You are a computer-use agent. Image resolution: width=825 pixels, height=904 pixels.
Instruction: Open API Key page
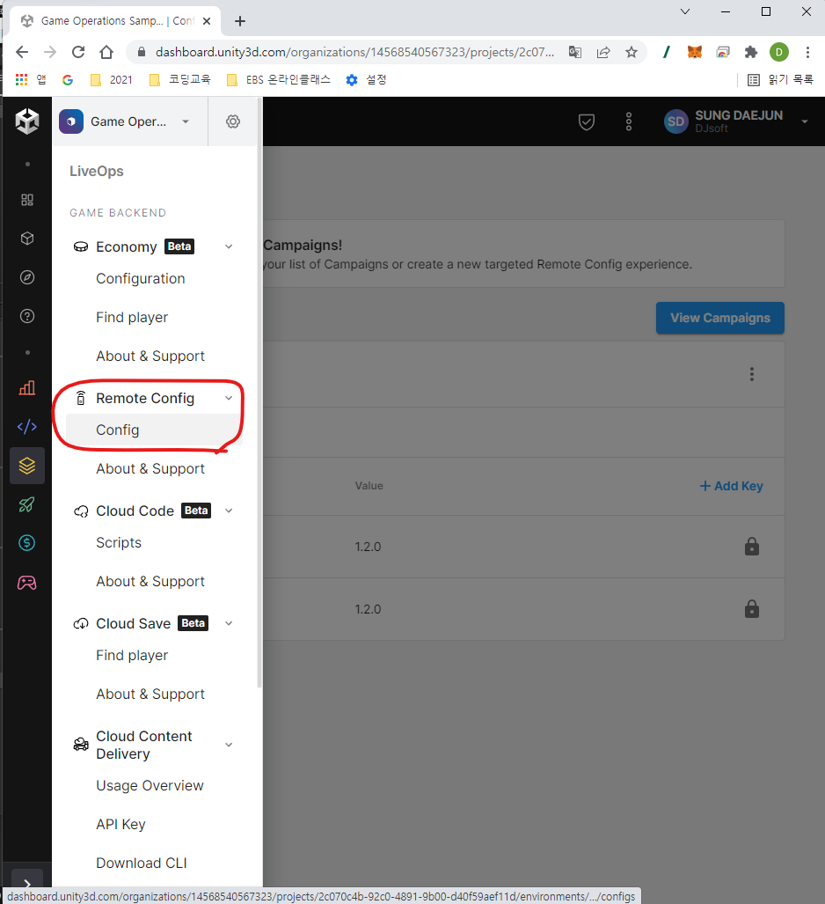point(121,825)
